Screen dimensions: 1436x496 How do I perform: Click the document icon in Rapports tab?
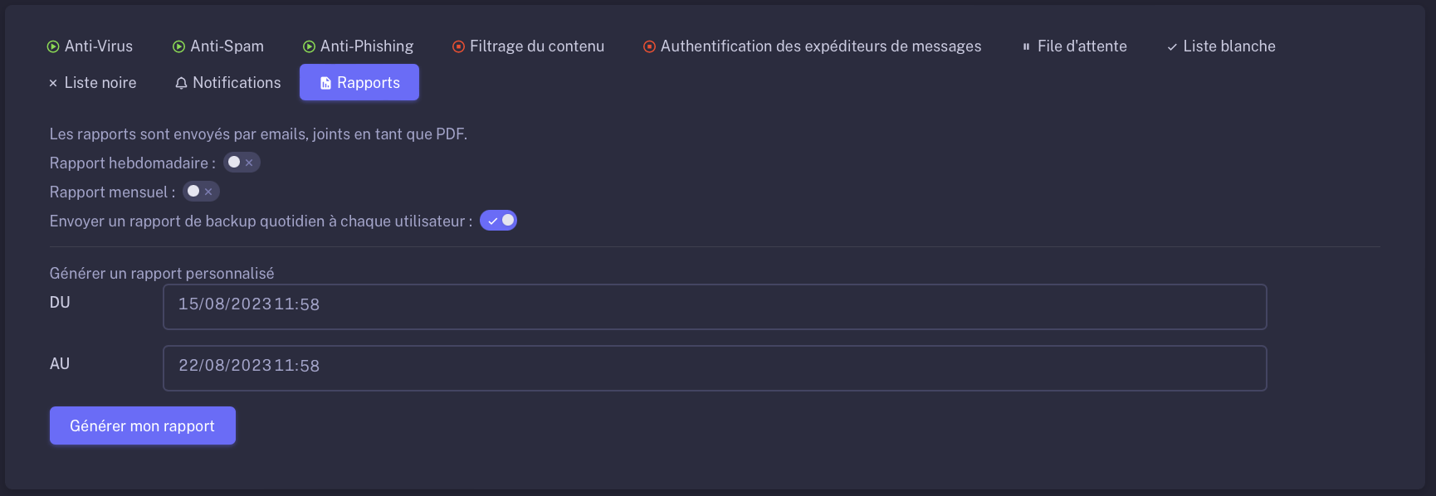(x=325, y=83)
